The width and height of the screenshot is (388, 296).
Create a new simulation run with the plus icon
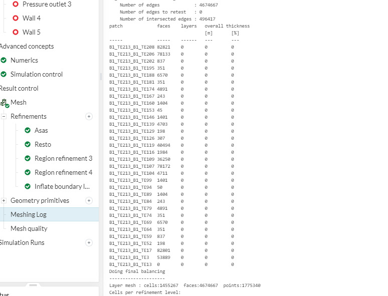click(89, 242)
